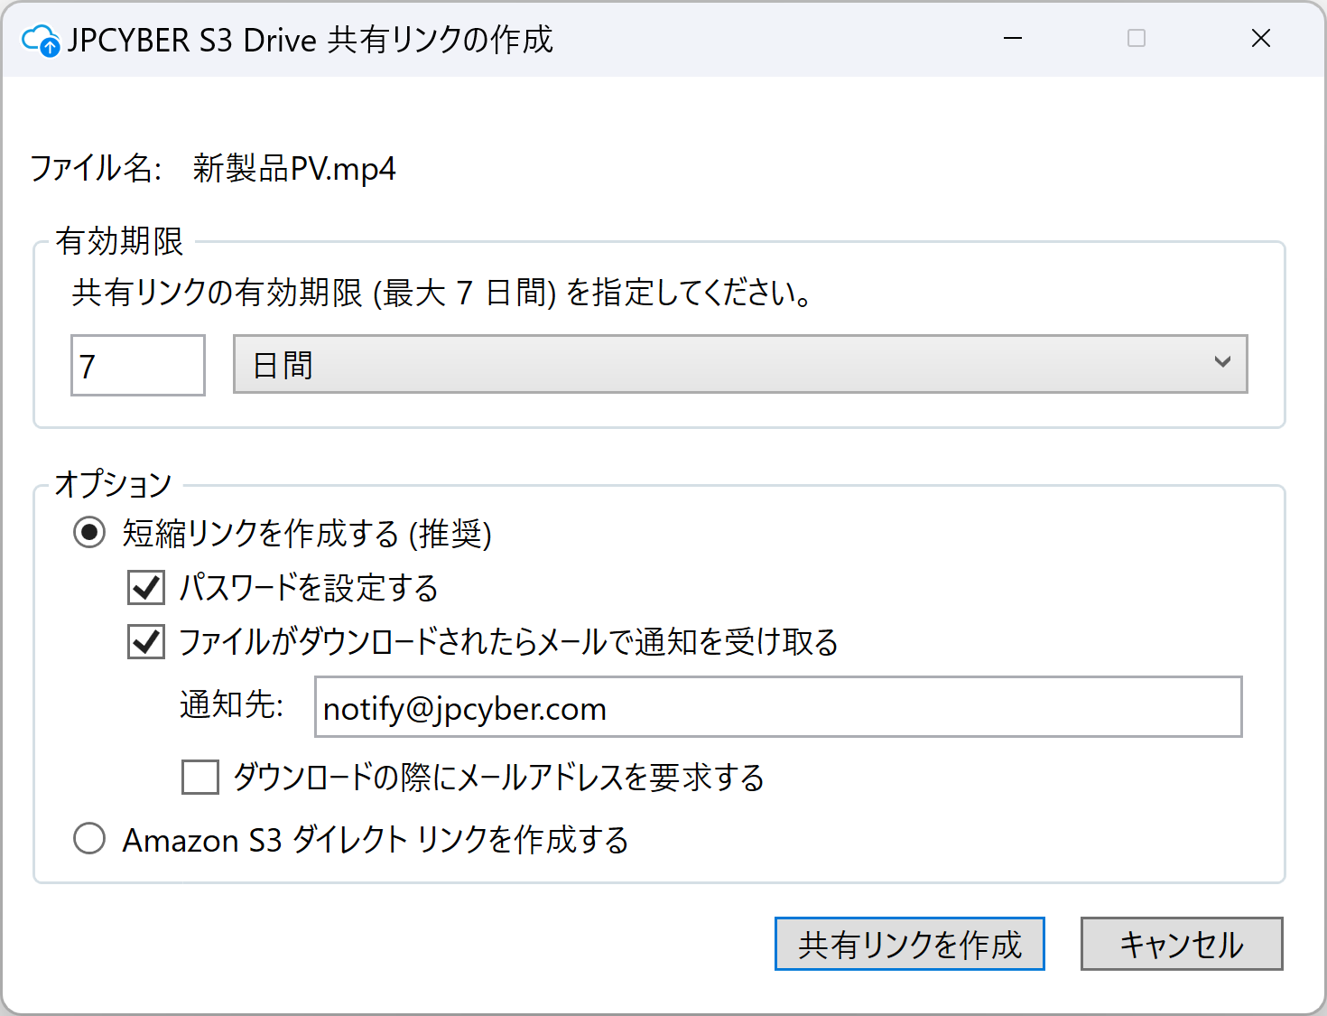This screenshot has height=1016, width=1327.
Task: Close the 共有リンクの作成 dialog
Action: coord(1261,39)
